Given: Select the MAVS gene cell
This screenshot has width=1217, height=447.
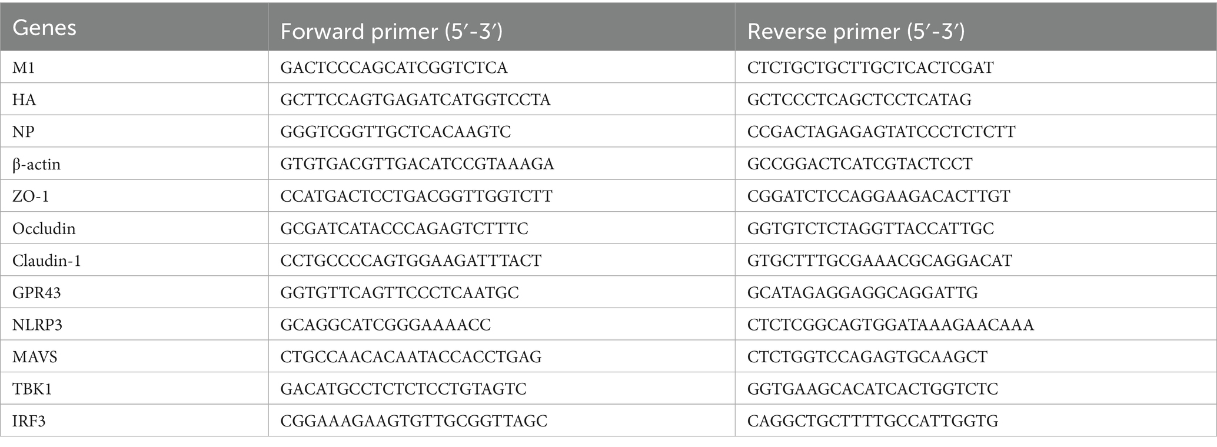Looking at the screenshot, I should pos(35,357).
